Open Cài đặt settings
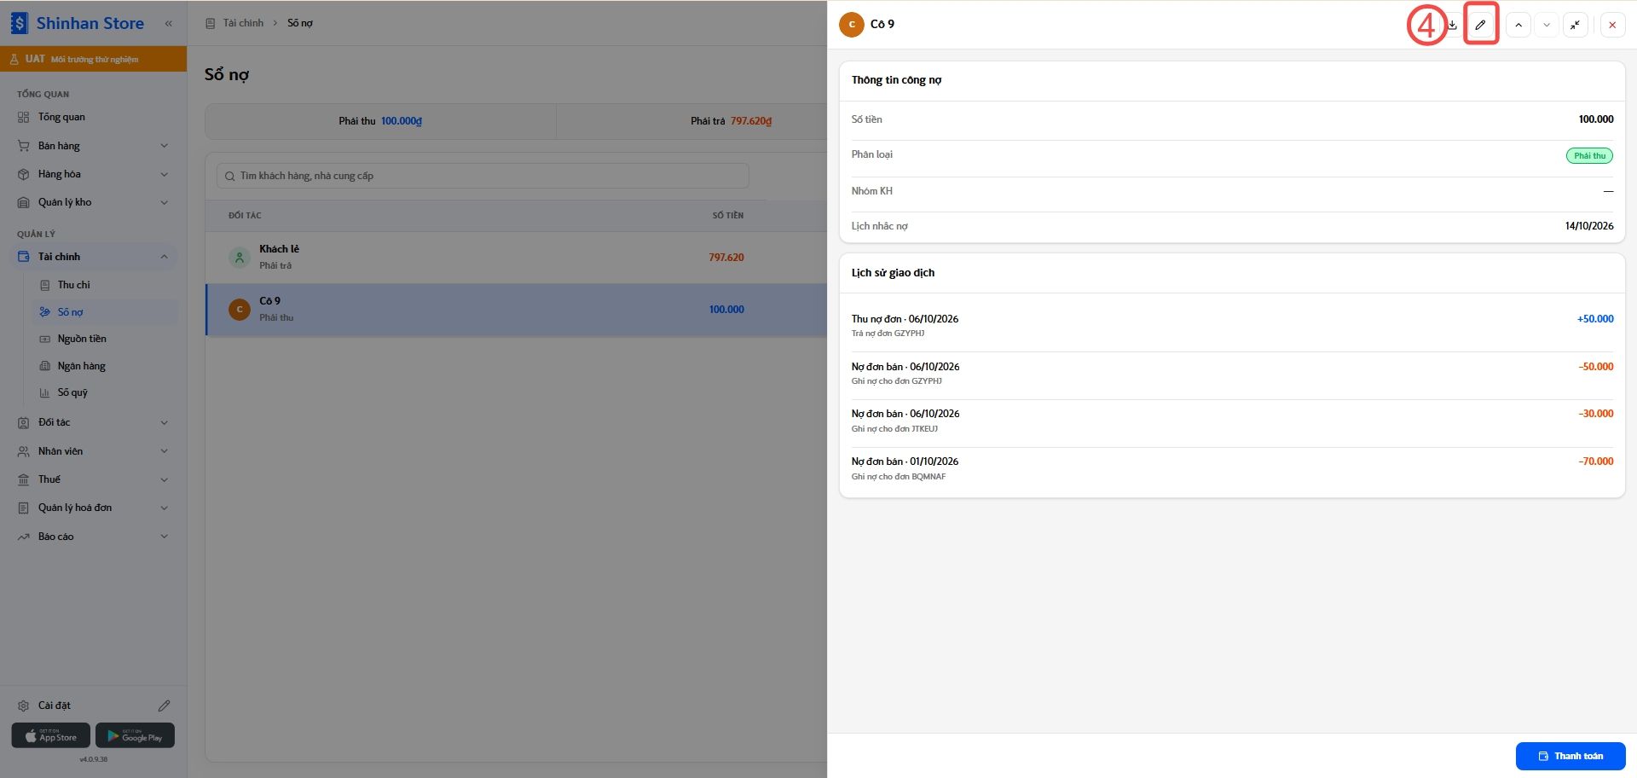1637x778 pixels. click(x=55, y=705)
